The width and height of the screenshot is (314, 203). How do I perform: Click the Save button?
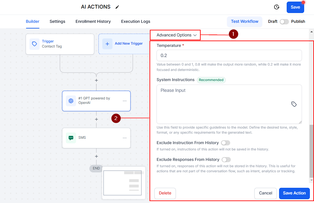(x=295, y=7)
